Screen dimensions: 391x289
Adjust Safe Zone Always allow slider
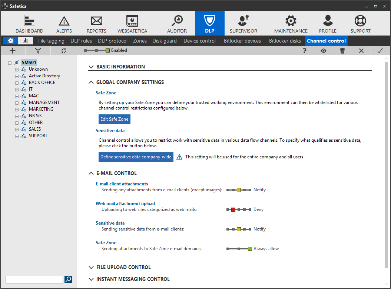[239, 249]
